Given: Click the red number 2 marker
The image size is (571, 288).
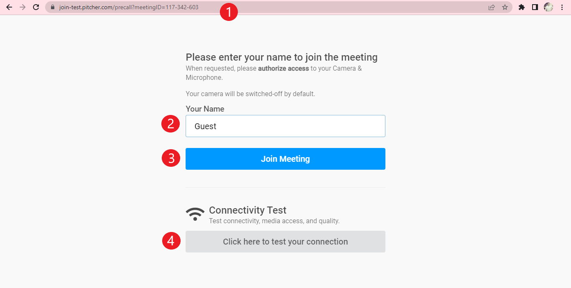Looking at the screenshot, I should pyautogui.click(x=171, y=124).
